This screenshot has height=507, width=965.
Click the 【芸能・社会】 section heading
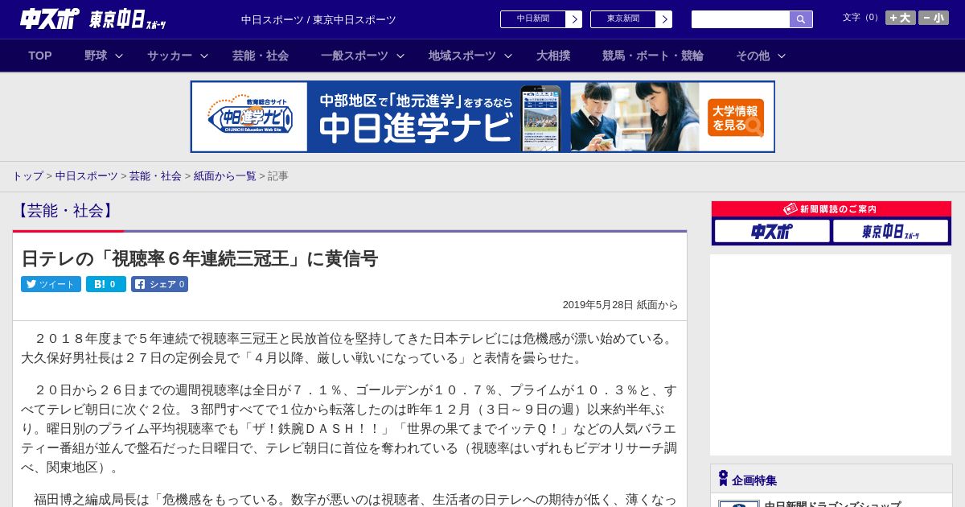[x=65, y=211]
